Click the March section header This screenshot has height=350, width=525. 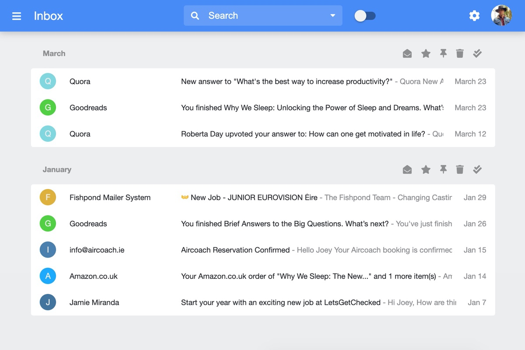54,53
